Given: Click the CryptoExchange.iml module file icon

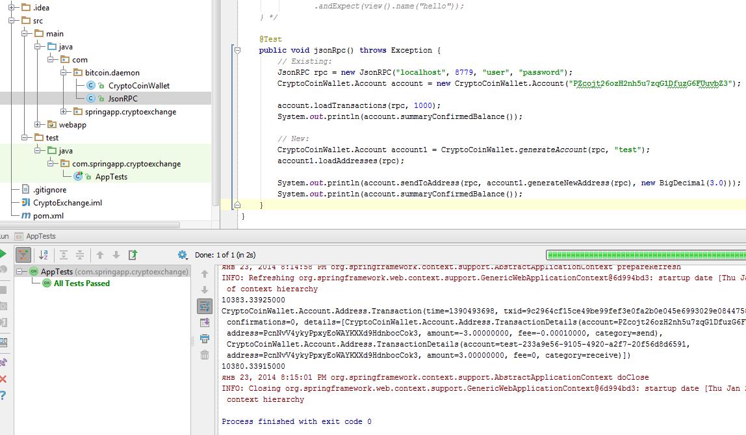Looking at the screenshot, I should point(26,203).
